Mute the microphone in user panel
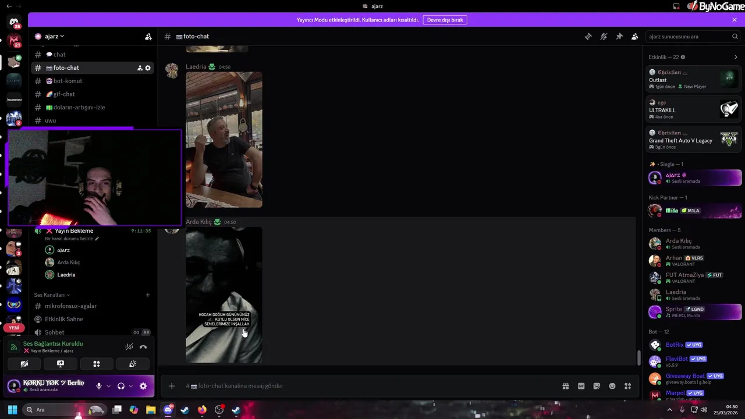The image size is (745, 419). pos(99,386)
